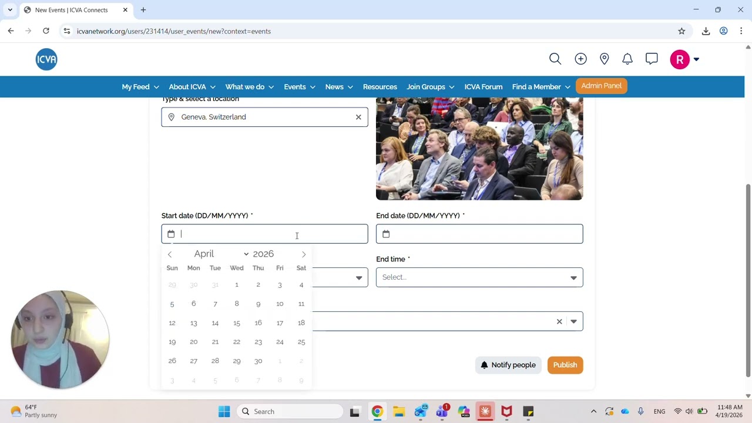This screenshot has width=752, height=423.
Task: Open browser downloads
Action: click(x=706, y=31)
